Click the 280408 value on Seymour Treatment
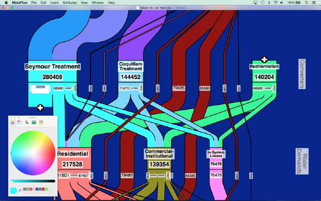 [52, 77]
